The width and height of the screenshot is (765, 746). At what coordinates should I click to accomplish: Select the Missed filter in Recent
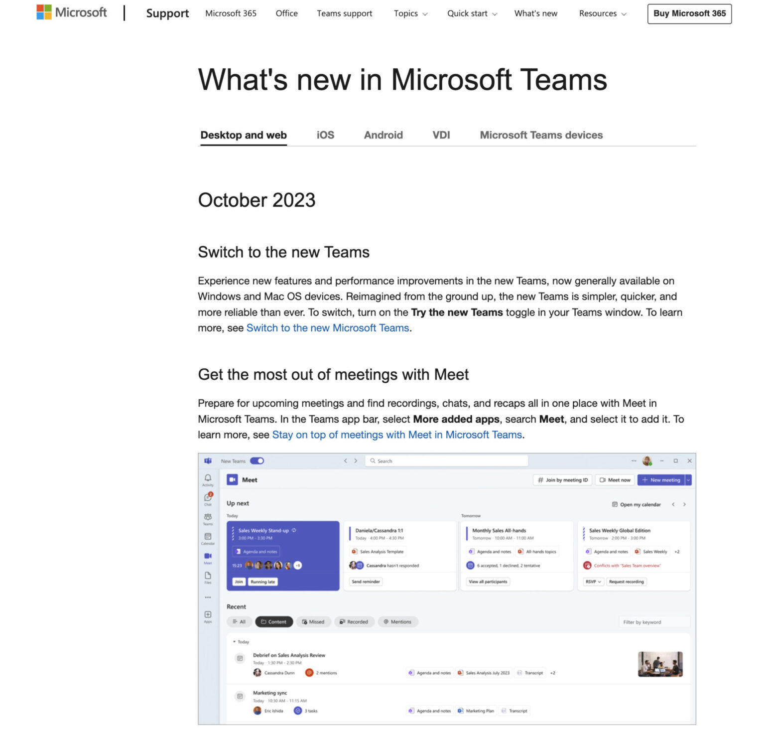click(x=313, y=622)
